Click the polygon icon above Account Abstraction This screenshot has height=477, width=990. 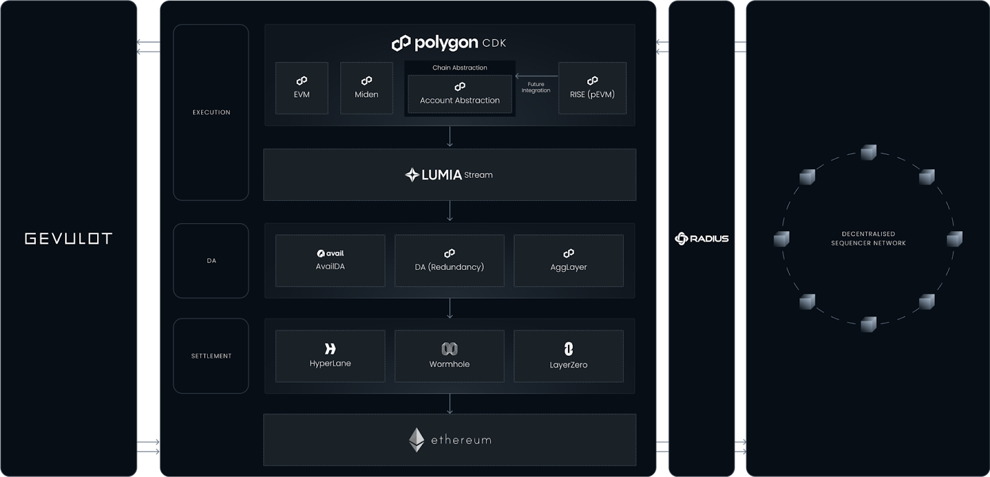coord(460,87)
